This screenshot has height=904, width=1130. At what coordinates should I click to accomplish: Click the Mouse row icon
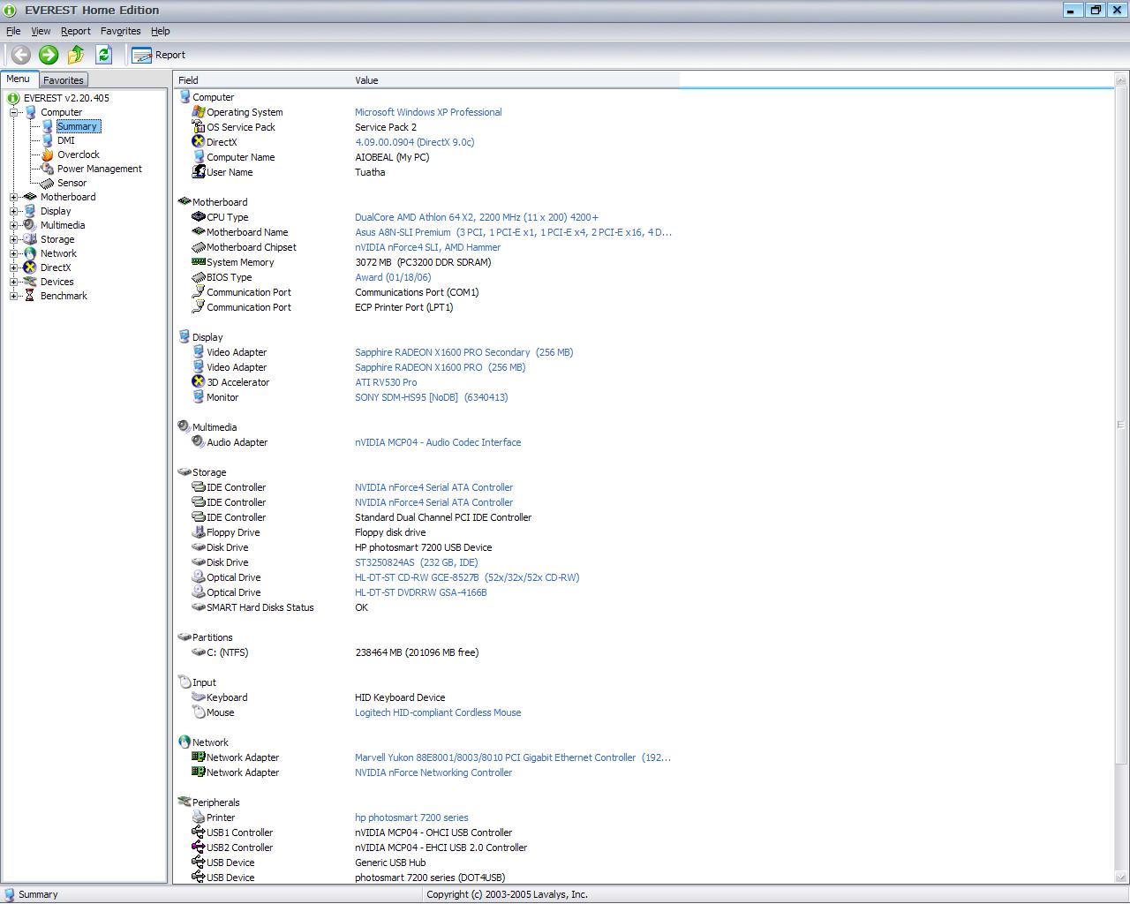[x=199, y=712]
